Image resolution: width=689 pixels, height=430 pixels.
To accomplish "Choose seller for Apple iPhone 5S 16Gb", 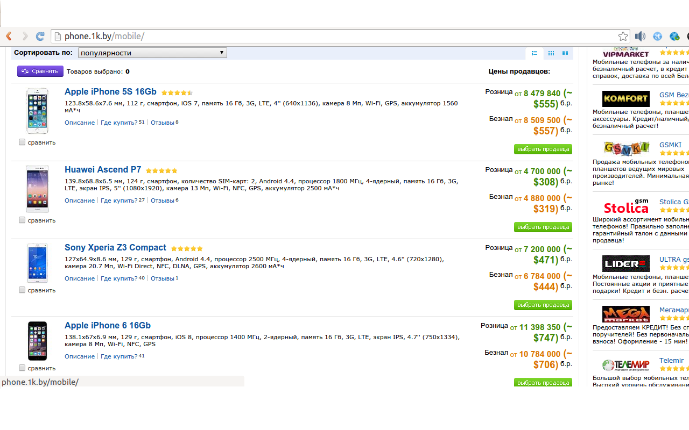I will coord(543,149).
